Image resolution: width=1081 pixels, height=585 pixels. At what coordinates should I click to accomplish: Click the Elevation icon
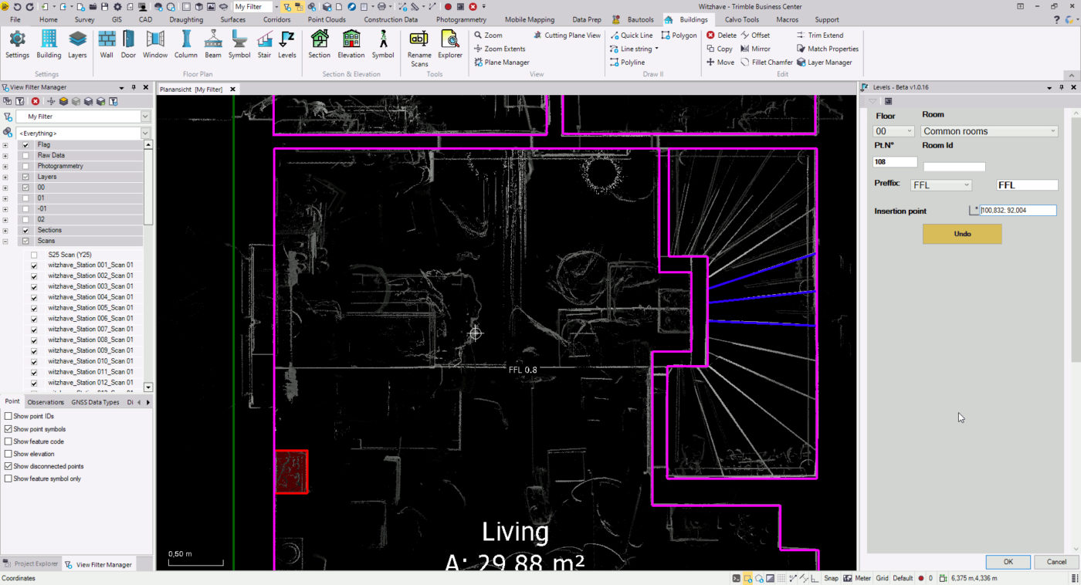coord(351,44)
